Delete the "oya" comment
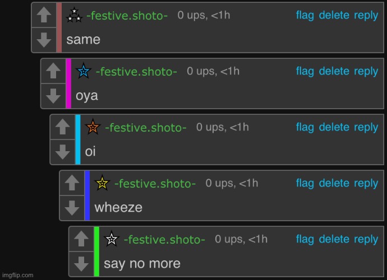 point(334,71)
